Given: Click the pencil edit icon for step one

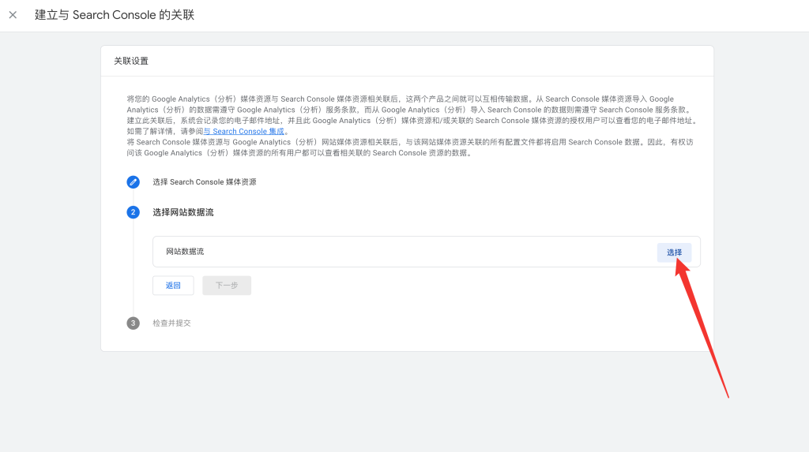Looking at the screenshot, I should [x=133, y=182].
